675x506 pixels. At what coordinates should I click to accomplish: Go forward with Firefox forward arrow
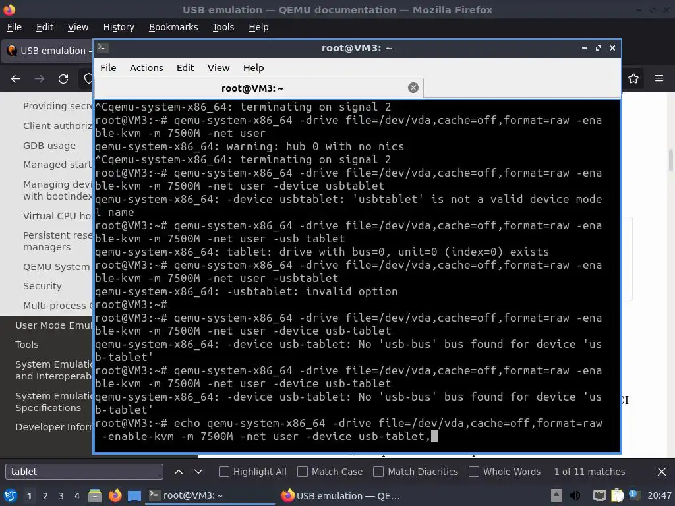point(40,79)
